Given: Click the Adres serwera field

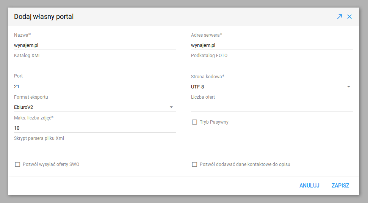Looking at the screenshot, I should point(272,45).
